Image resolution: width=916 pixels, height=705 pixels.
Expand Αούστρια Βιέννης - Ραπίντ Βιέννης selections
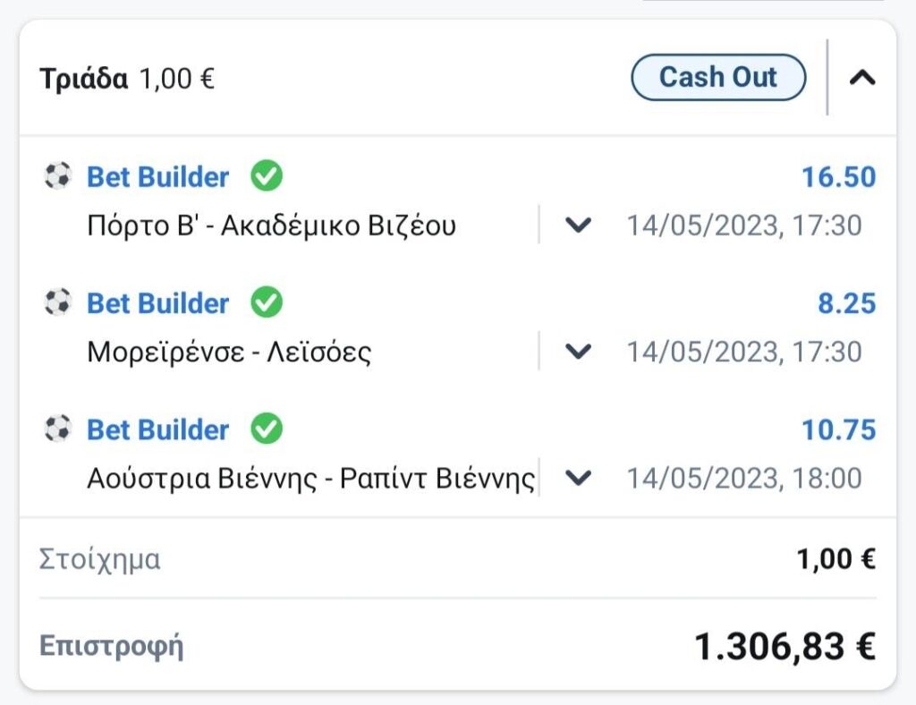point(579,478)
